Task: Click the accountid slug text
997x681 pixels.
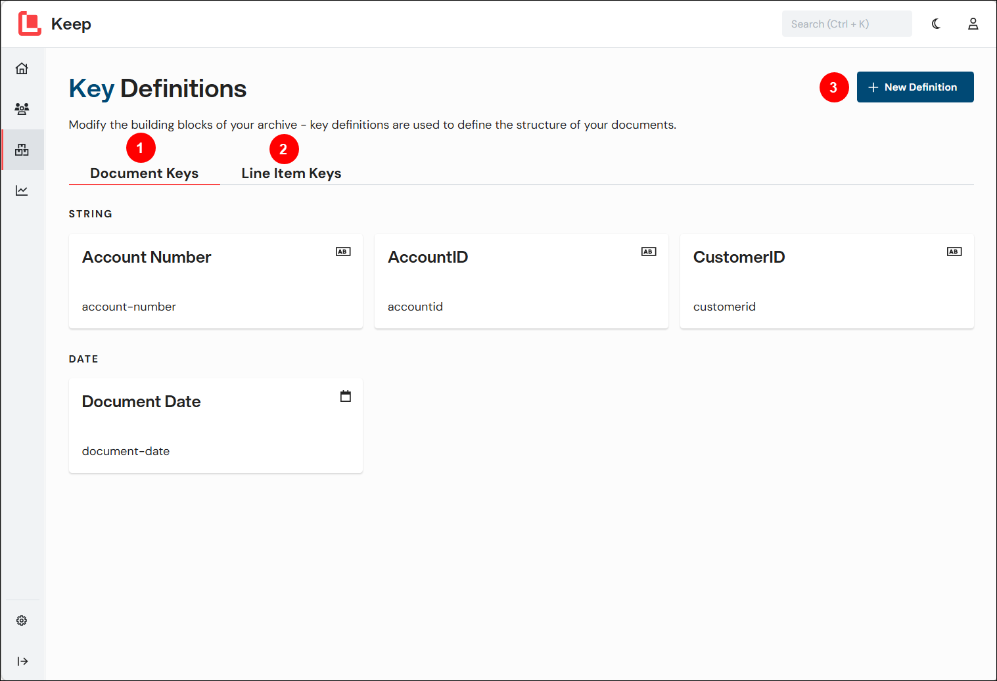Action: (x=415, y=307)
